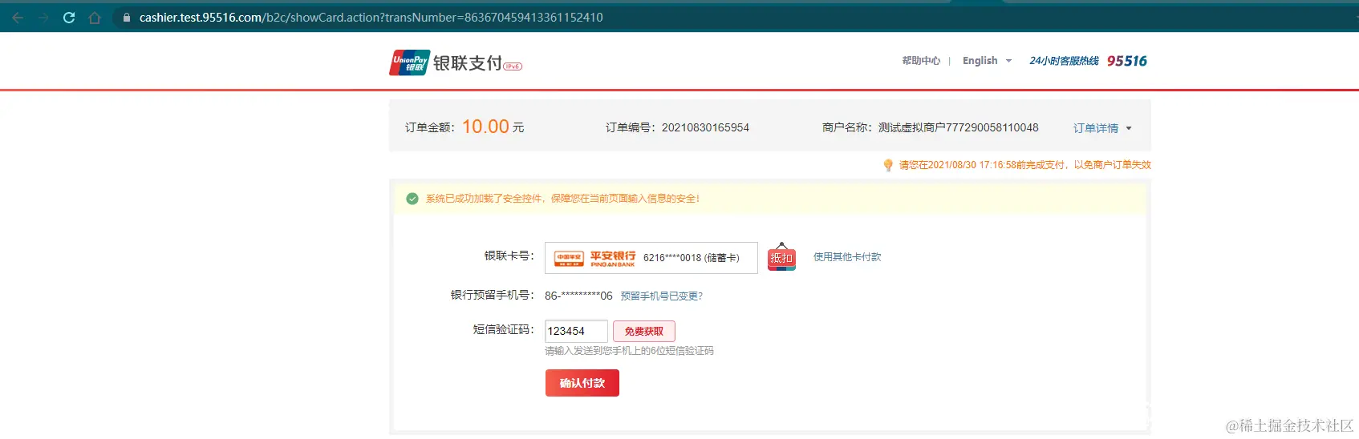The width and height of the screenshot is (1359, 439).
Task: Click the green security check icon
Action: (412, 199)
